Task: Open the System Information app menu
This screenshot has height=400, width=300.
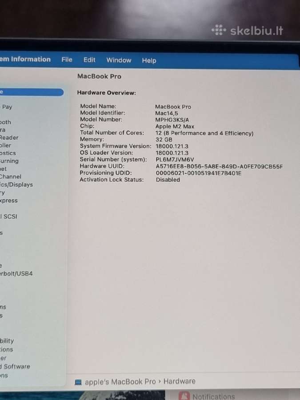Action: coord(25,59)
